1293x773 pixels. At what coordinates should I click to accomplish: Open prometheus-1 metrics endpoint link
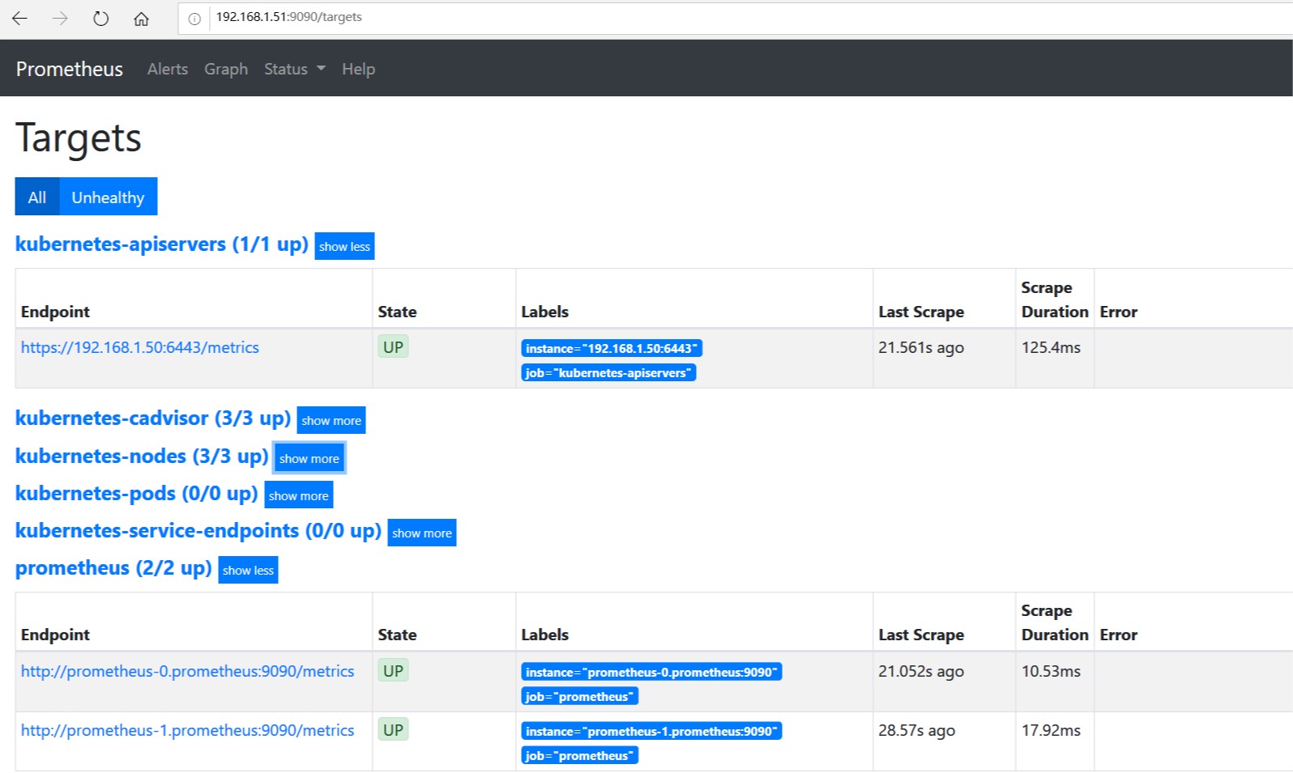188,730
